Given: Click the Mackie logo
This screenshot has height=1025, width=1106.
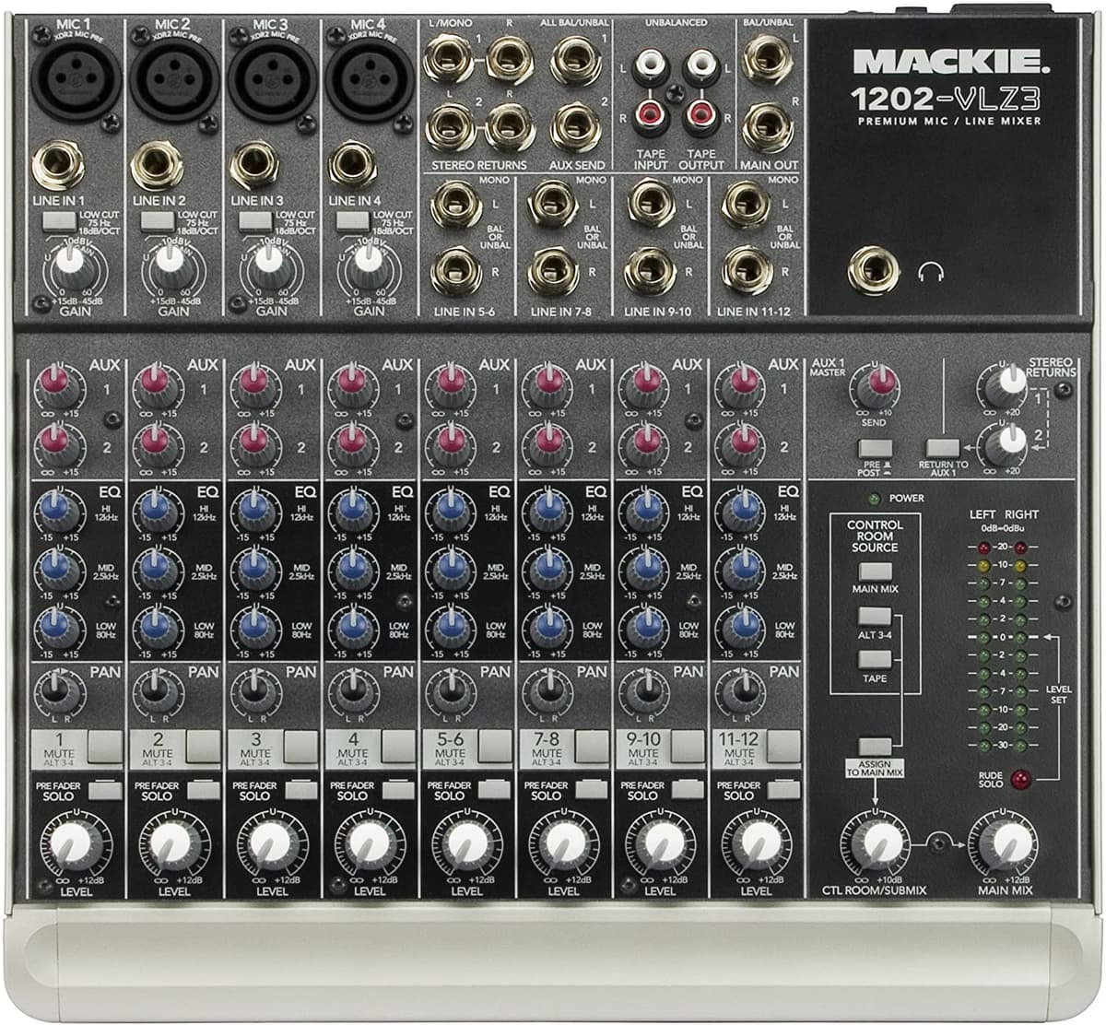Looking at the screenshot, I should coord(953,61).
